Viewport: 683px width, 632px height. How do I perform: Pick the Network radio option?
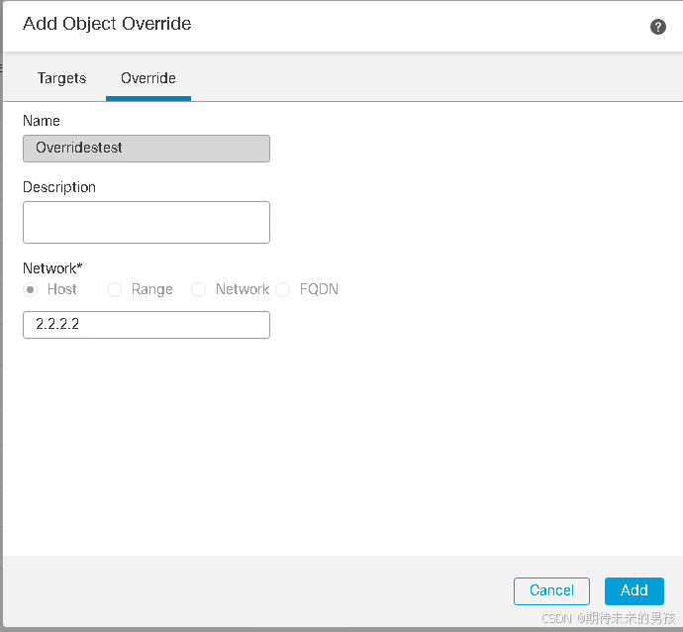pyautogui.click(x=198, y=290)
